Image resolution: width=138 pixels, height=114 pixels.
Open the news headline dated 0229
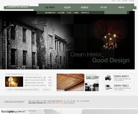(34, 83)
